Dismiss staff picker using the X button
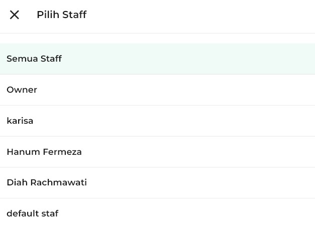This screenshot has width=315, height=229. [x=15, y=15]
